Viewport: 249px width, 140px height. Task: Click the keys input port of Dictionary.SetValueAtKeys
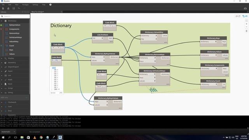pos(147,78)
